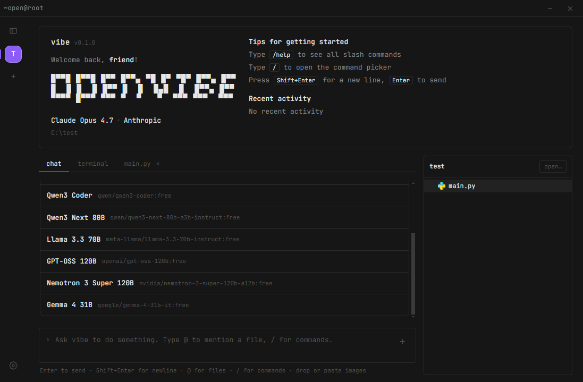This screenshot has height=382, width=583.
Task: Click the /help command chip
Action: click(x=282, y=55)
